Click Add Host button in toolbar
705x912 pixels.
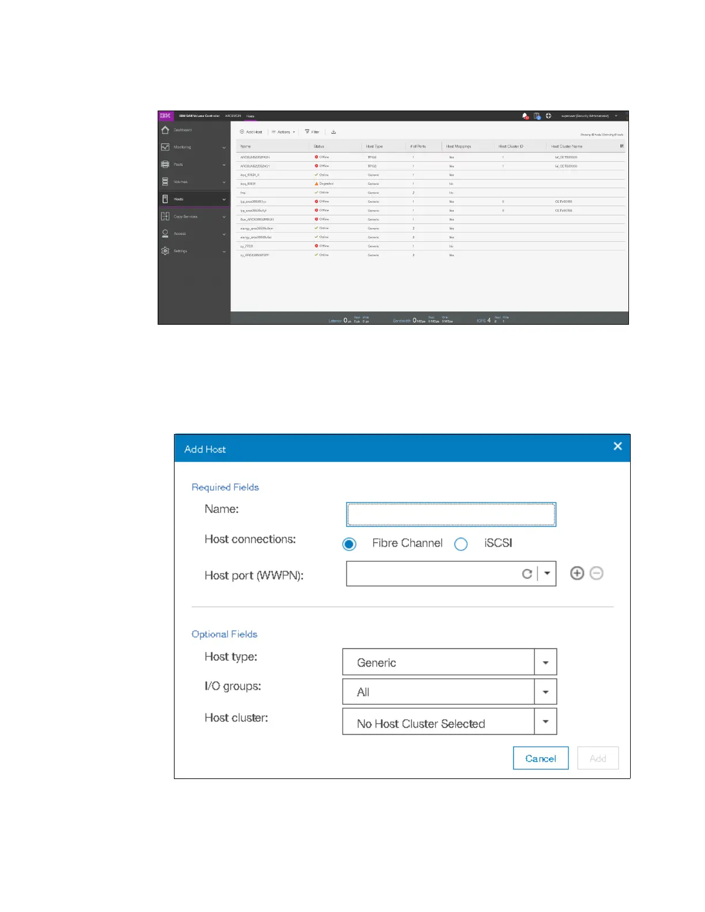click(251, 132)
